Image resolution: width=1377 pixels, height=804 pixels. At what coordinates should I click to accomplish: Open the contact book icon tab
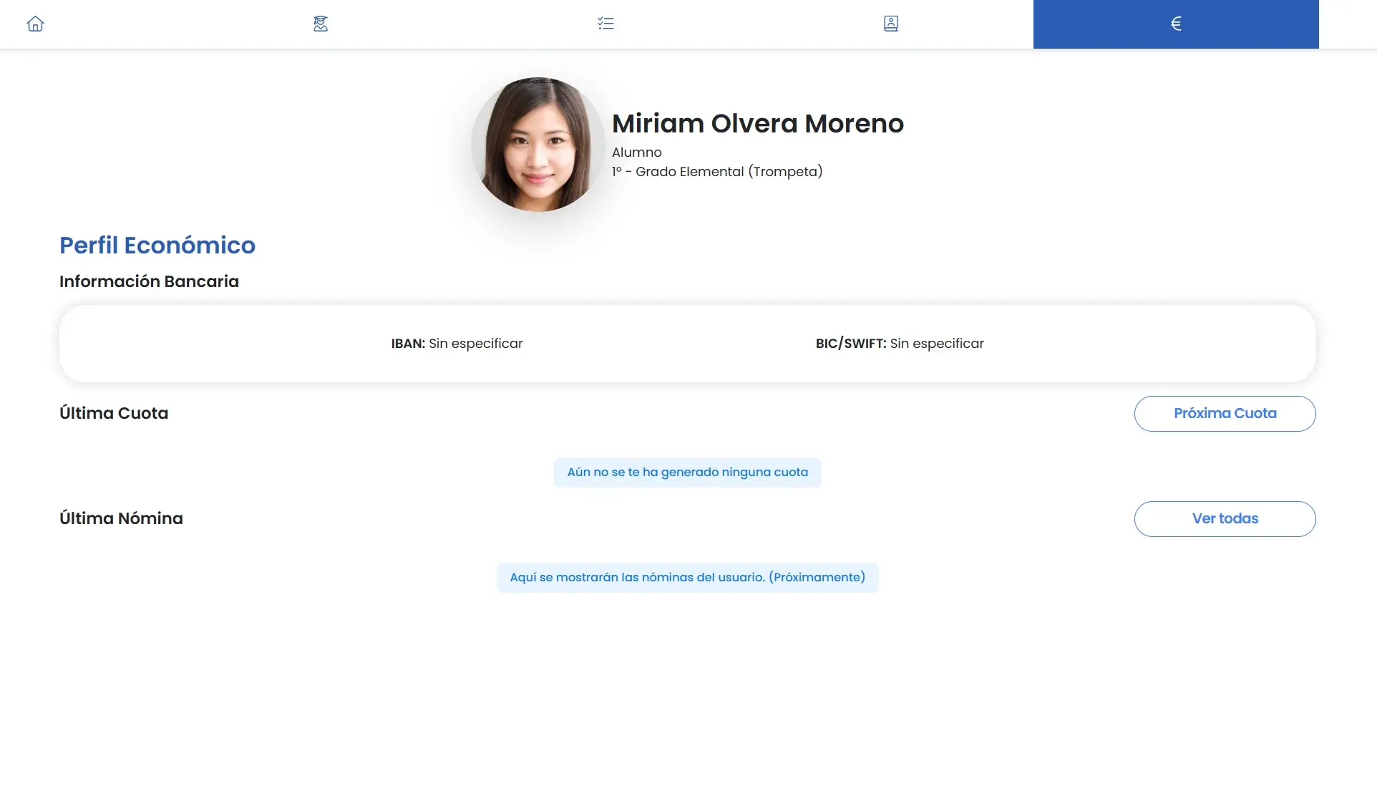[x=890, y=24]
